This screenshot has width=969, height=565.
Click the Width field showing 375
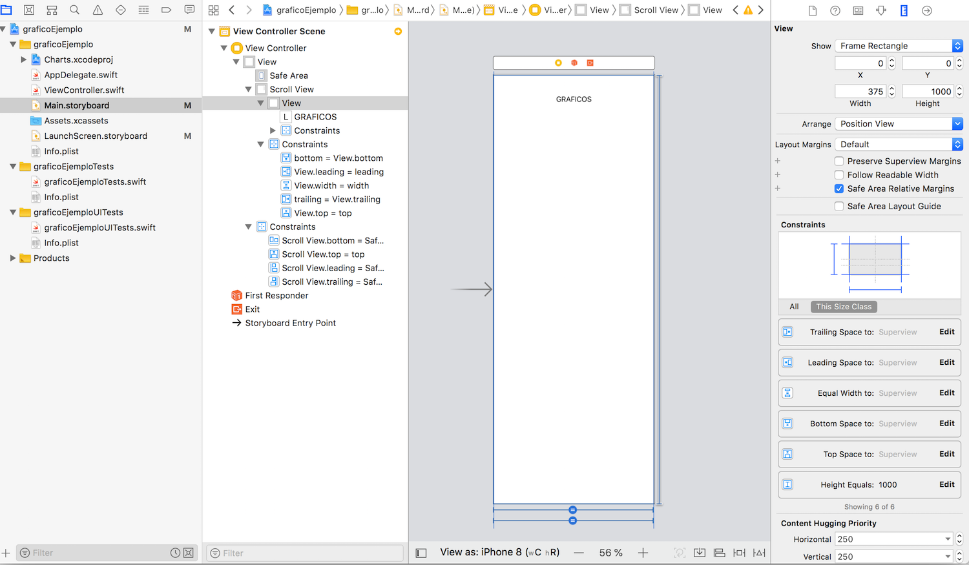click(x=860, y=92)
